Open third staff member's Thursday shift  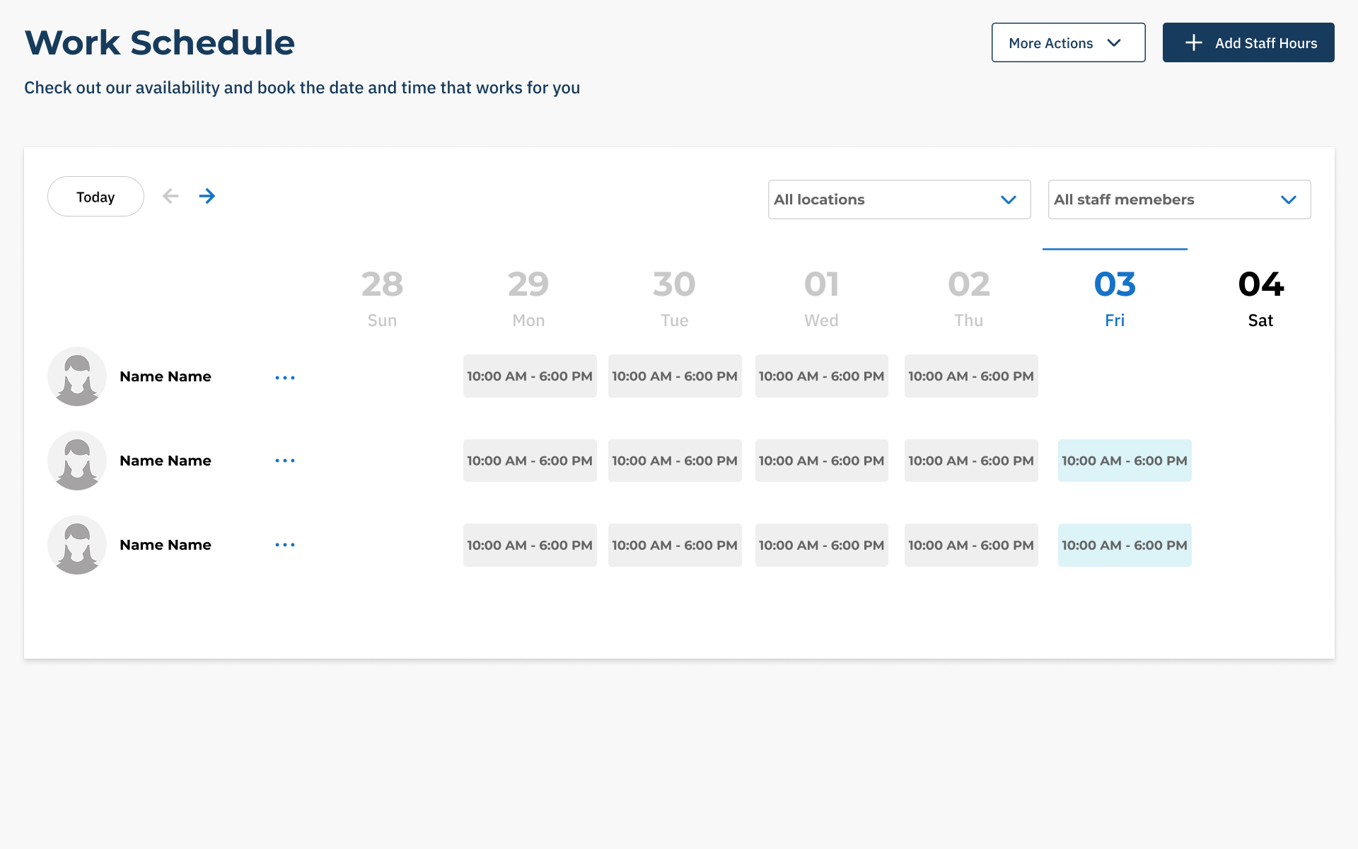pos(971,545)
